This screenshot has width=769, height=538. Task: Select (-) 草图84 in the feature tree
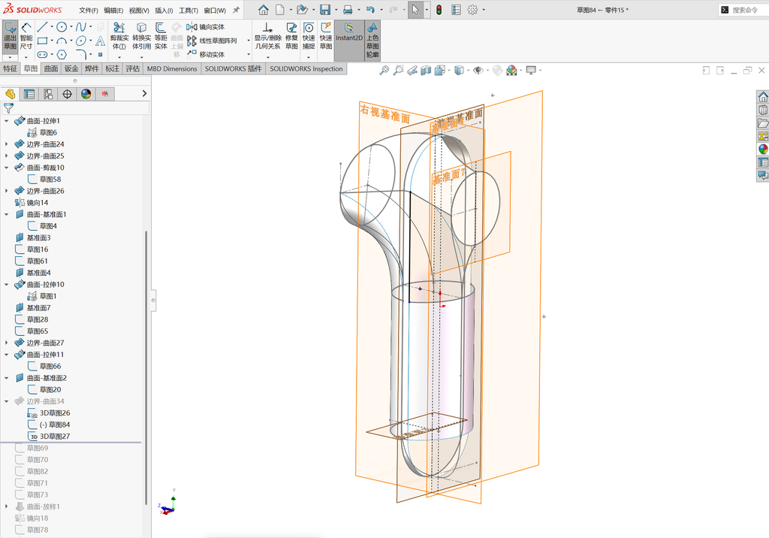[x=54, y=425]
